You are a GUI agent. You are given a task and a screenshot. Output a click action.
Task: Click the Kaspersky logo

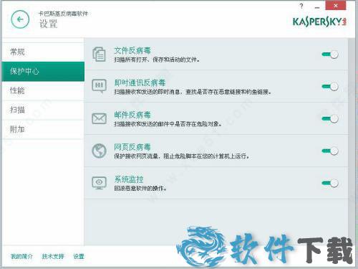(x=320, y=22)
